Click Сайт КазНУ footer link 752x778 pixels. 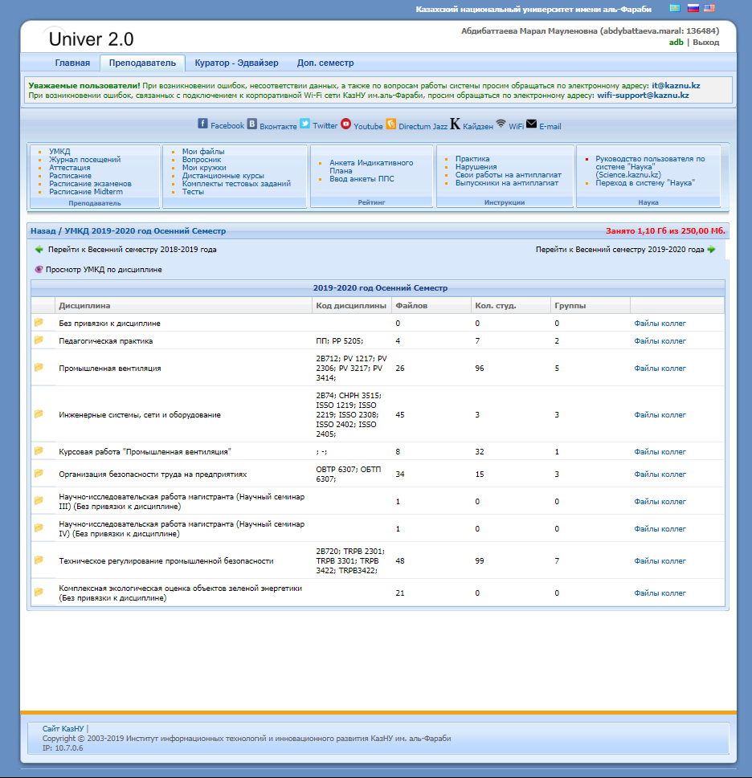[x=63, y=728]
